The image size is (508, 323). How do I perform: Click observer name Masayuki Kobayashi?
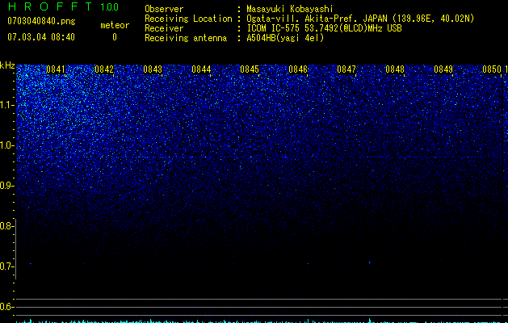[289, 9]
